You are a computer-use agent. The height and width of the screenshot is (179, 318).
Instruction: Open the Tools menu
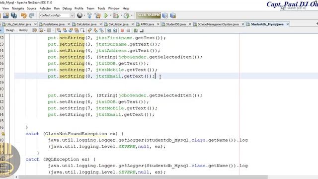[x=101, y=8]
